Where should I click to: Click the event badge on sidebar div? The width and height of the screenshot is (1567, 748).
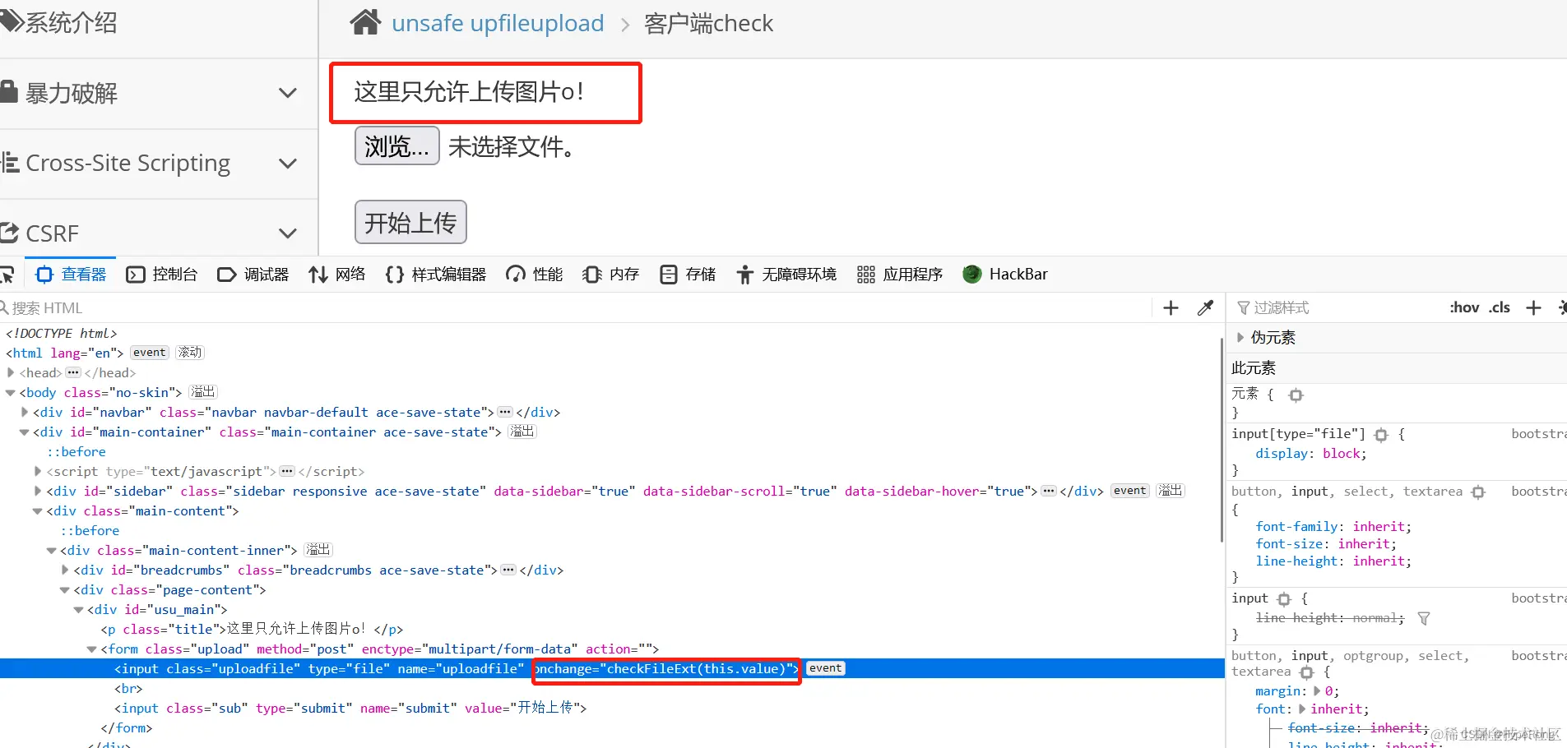tap(1130, 491)
